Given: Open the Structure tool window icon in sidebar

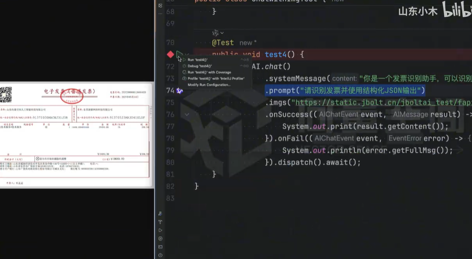Looking at the screenshot, I should [x=160, y=5].
